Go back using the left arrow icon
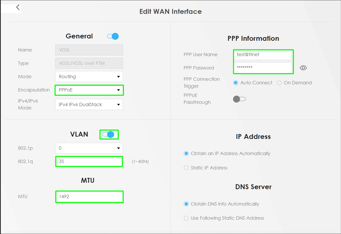 point(18,7)
